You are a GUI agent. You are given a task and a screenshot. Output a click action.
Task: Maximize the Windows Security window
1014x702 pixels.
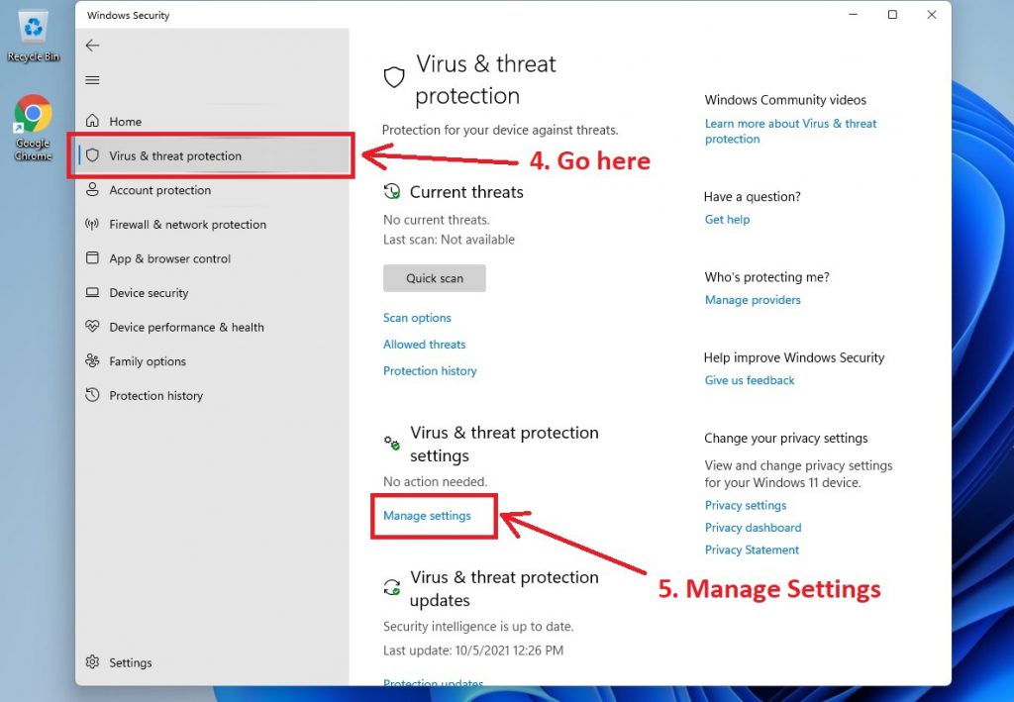[x=892, y=14]
